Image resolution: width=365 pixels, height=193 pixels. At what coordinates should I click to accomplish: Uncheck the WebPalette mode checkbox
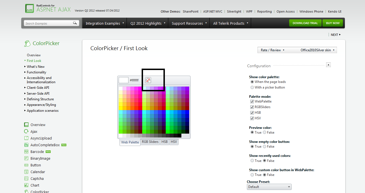click(252, 101)
